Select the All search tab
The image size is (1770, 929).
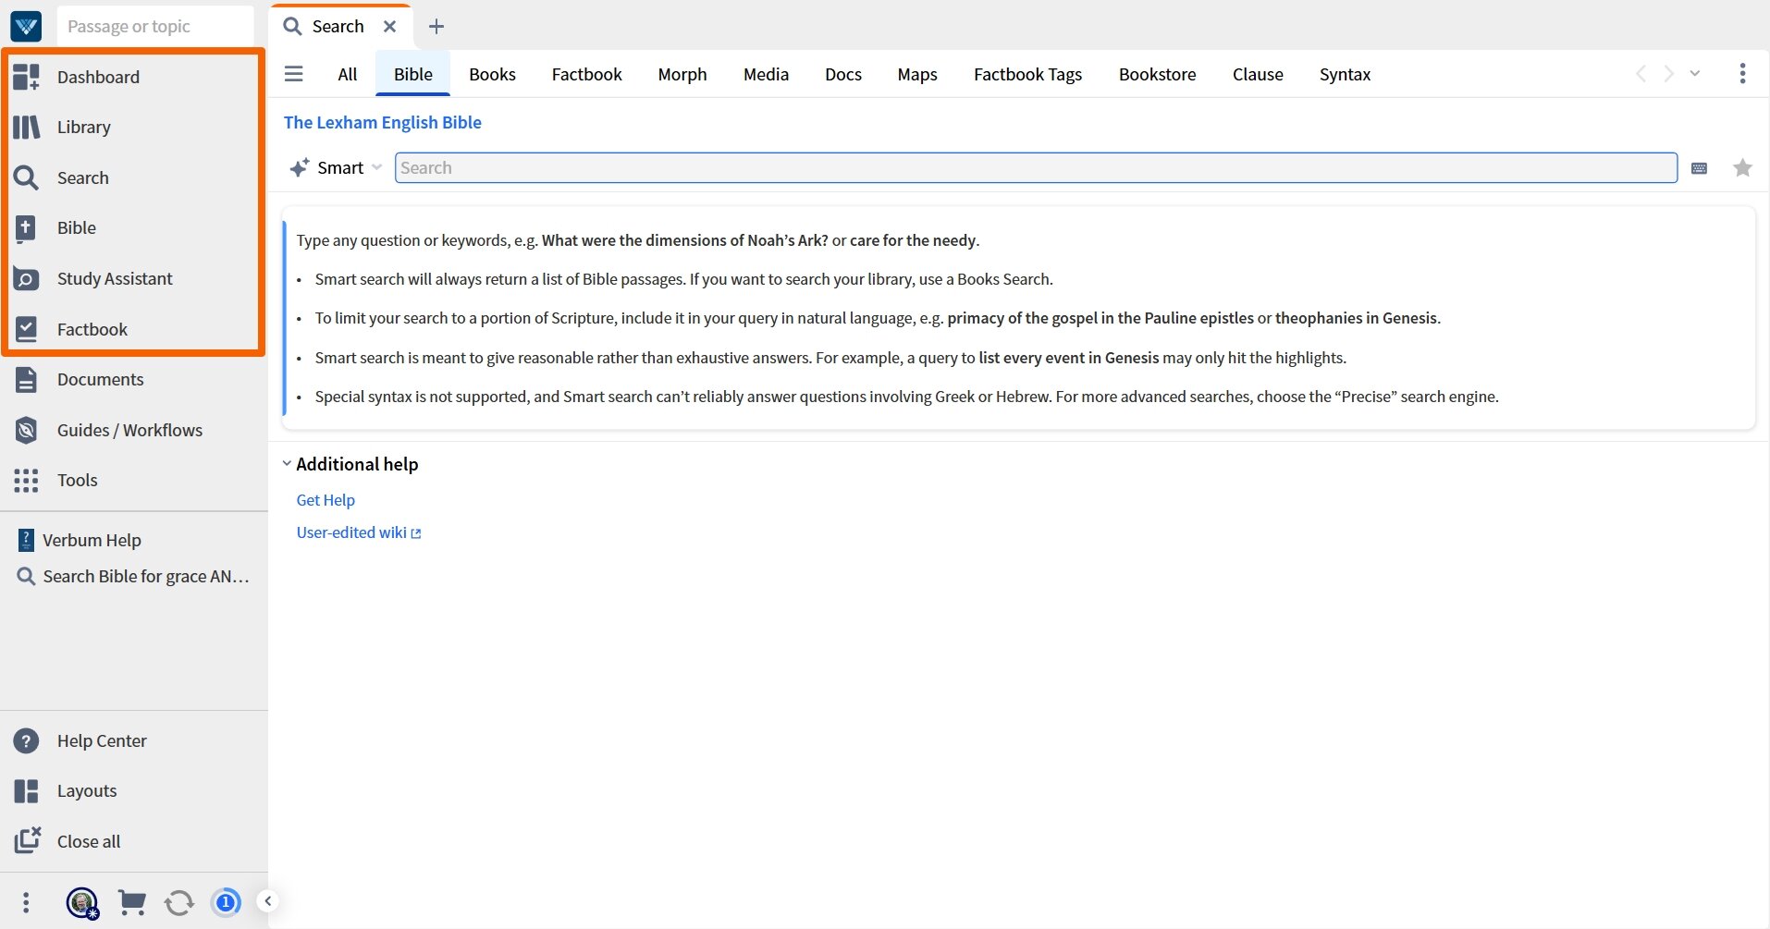(348, 75)
